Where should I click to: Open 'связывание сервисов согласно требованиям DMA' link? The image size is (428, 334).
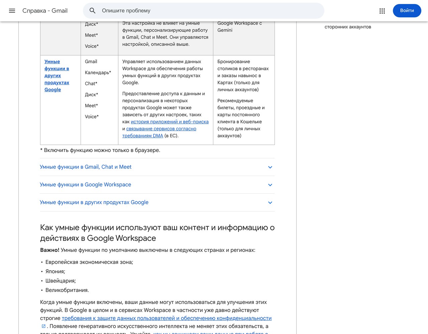tap(159, 132)
